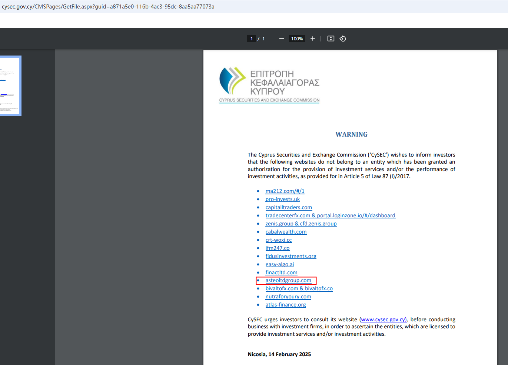Rotate the PDF document counterclockwise

point(343,38)
